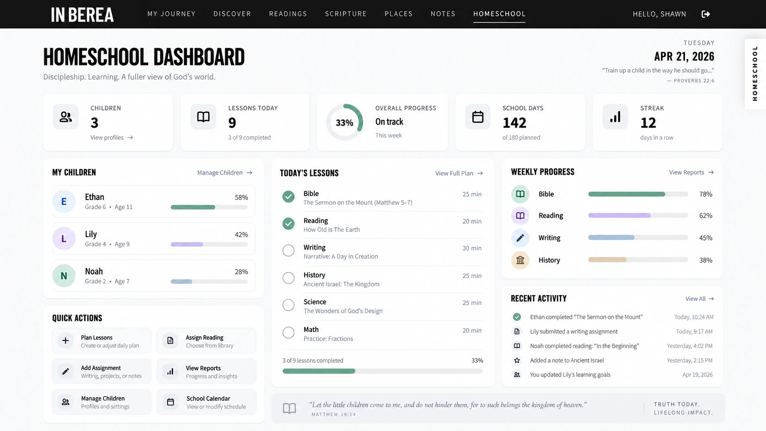This screenshot has width=766, height=431.
Task: Open the My Journey nav item
Action: point(171,14)
